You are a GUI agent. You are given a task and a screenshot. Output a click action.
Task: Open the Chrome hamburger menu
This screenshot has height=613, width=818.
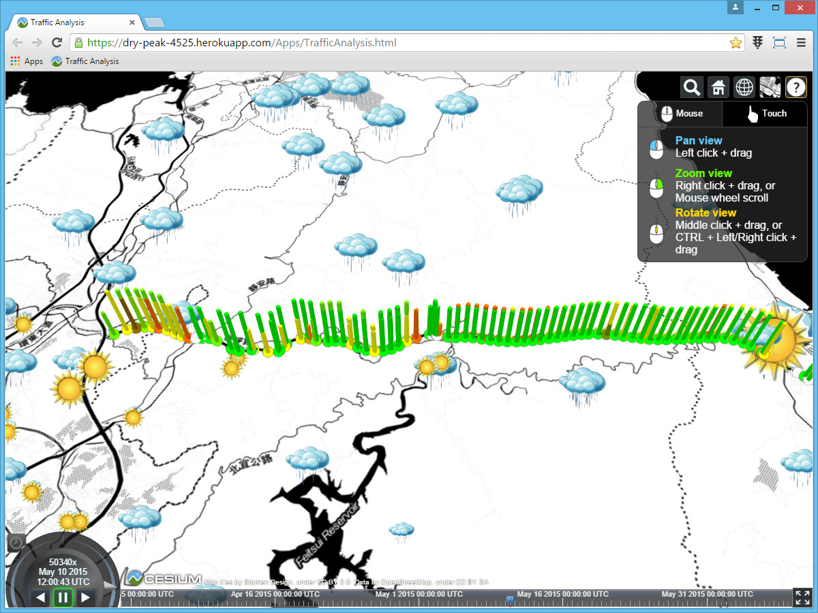[801, 42]
